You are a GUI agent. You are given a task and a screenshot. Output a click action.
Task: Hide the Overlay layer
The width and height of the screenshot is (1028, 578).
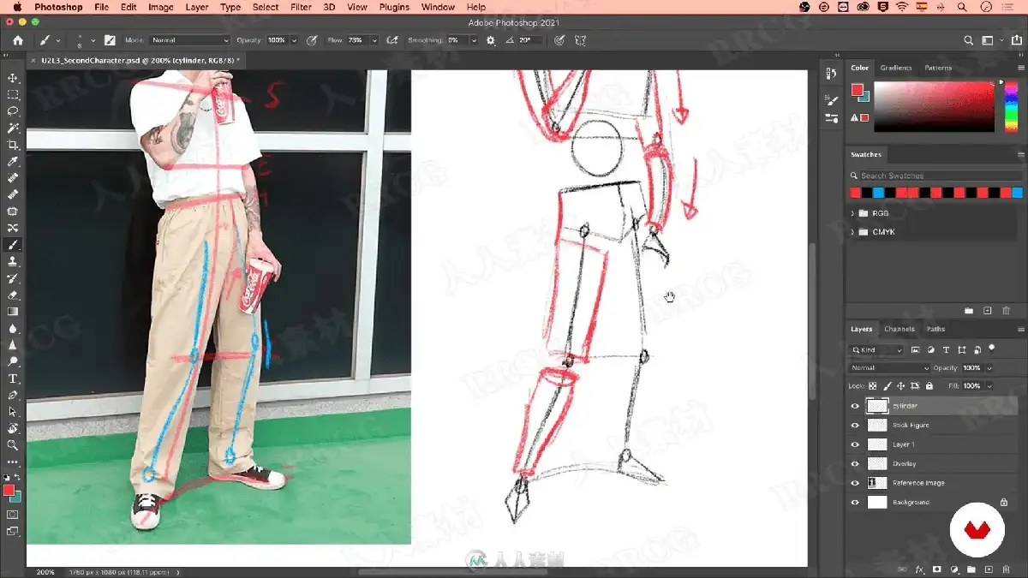click(854, 464)
